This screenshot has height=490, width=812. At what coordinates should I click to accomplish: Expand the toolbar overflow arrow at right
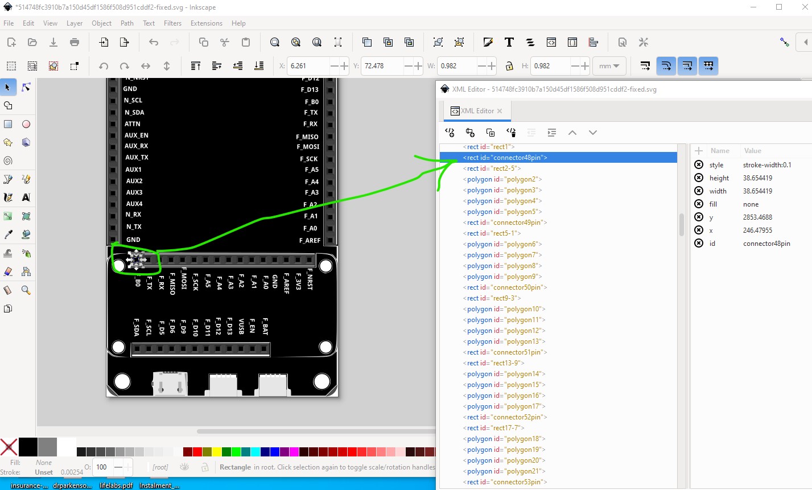click(x=805, y=42)
